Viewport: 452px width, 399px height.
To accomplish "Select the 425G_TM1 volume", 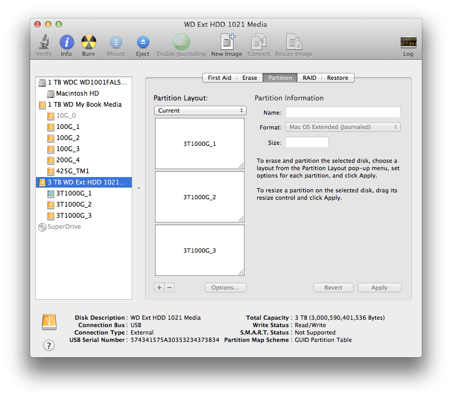I will 84,171.
